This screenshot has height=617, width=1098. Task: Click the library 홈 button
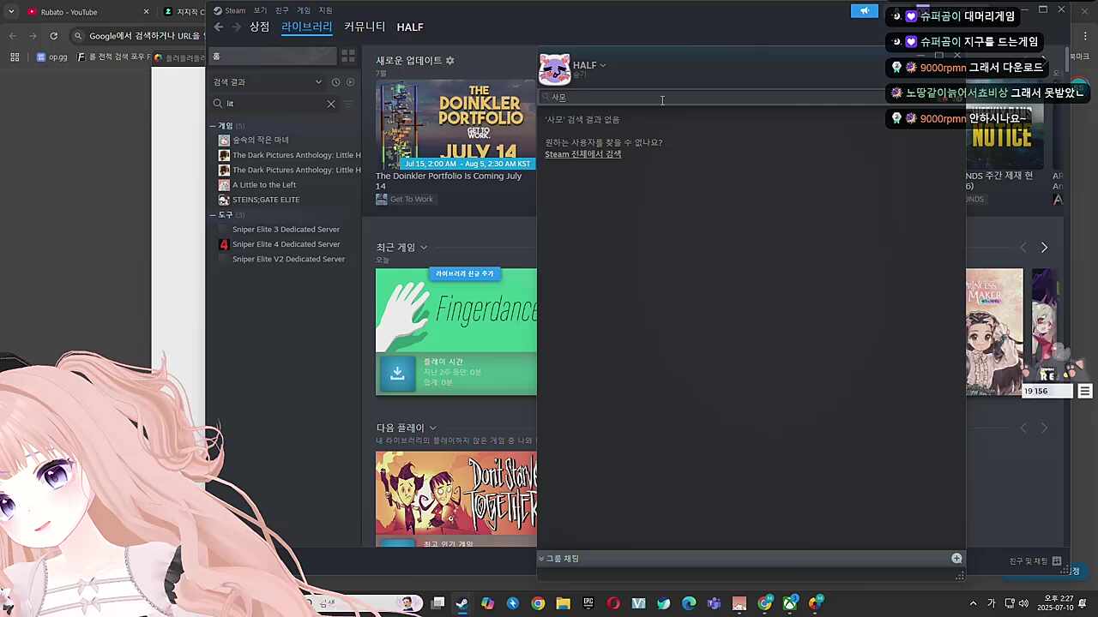click(x=273, y=57)
